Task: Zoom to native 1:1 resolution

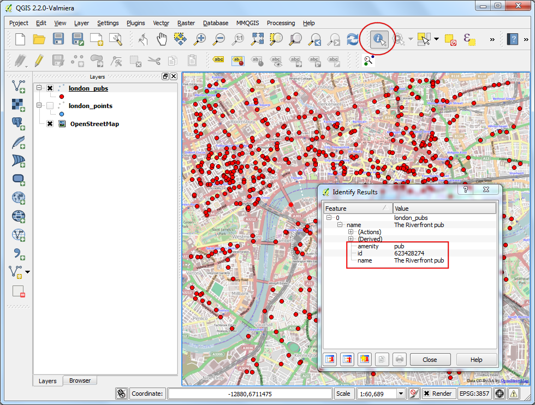Action: (237, 39)
